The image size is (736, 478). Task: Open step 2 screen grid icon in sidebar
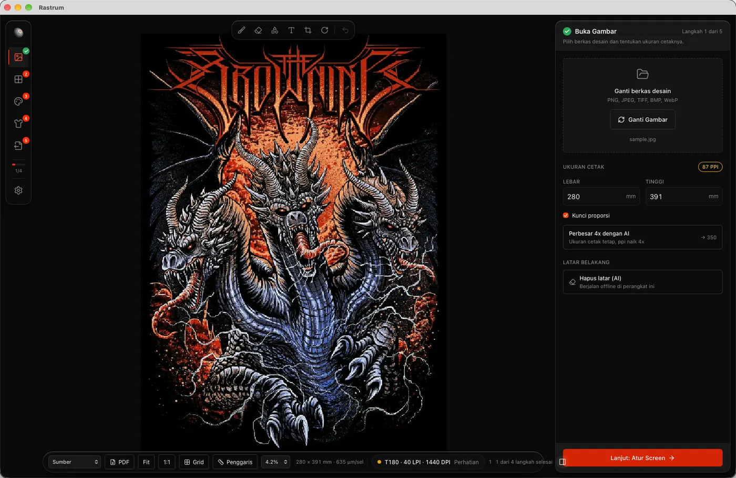pos(18,79)
